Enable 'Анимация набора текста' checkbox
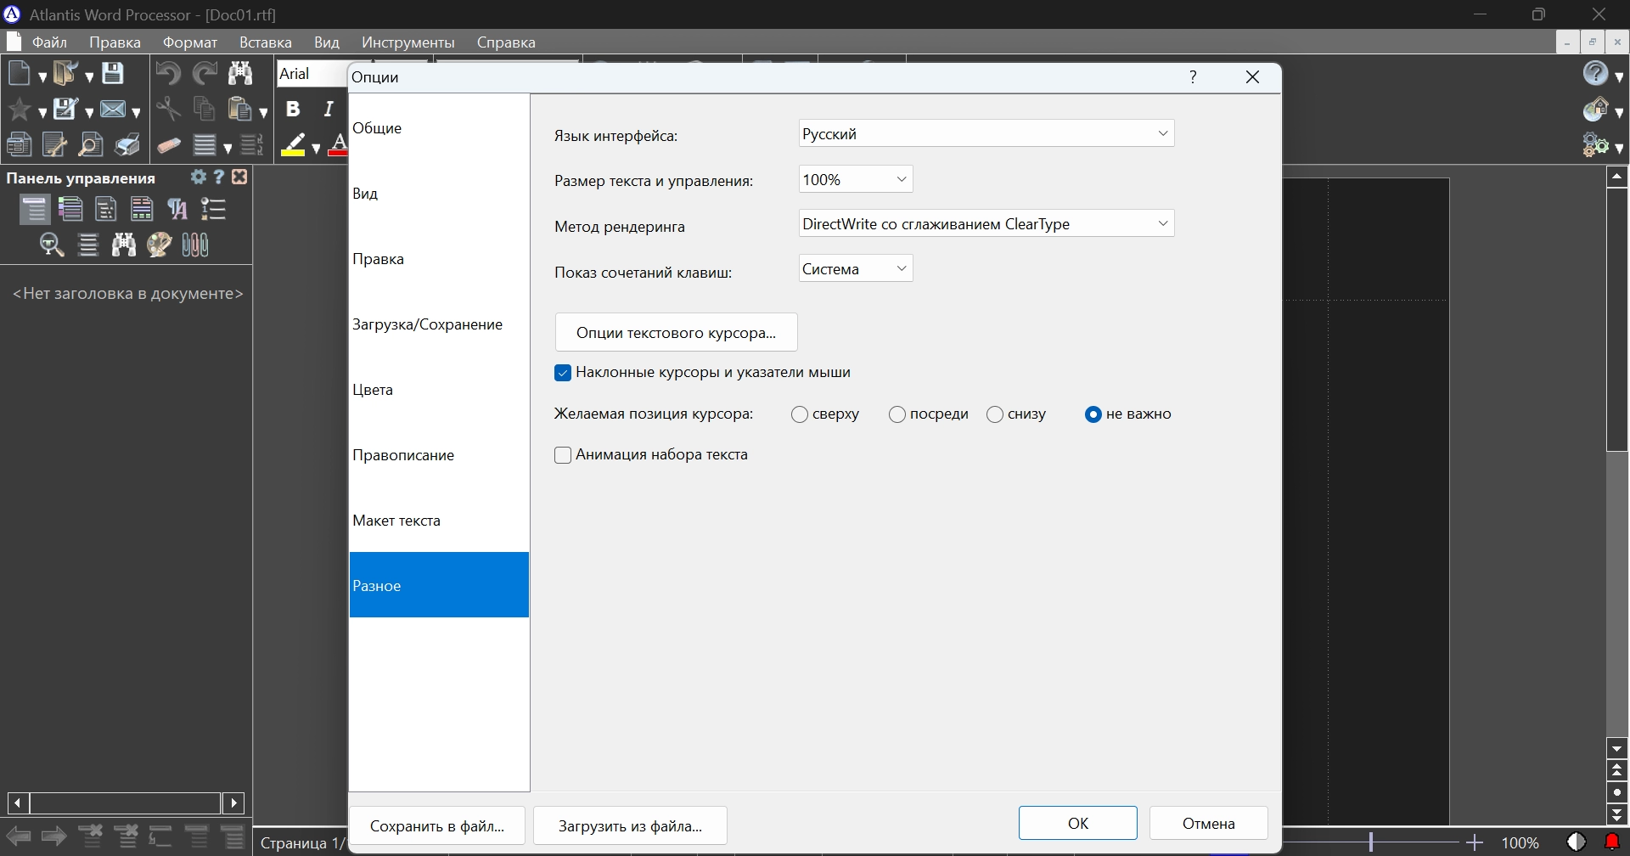 click(x=563, y=455)
